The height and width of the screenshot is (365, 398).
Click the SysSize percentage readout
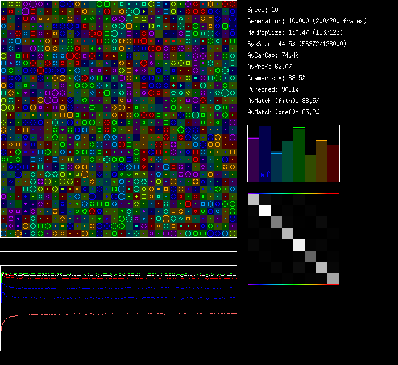(x=297, y=44)
